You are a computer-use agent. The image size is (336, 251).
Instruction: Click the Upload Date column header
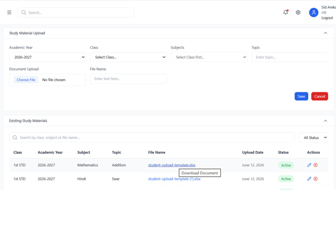coord(253,152)
